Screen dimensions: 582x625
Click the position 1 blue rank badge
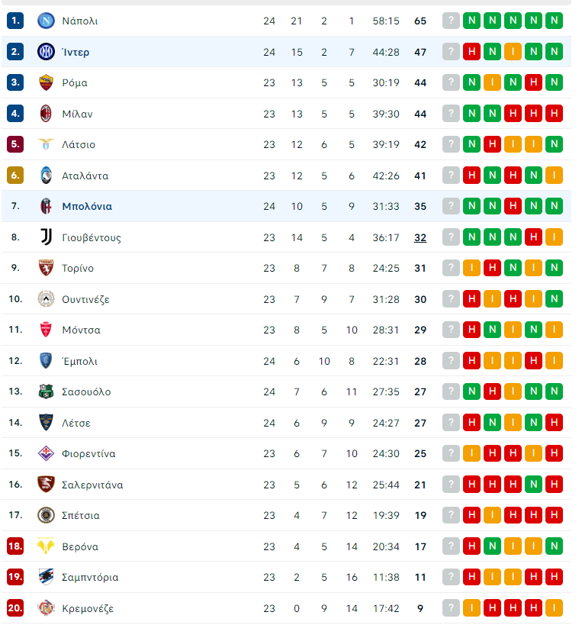(x=15, y=21)
